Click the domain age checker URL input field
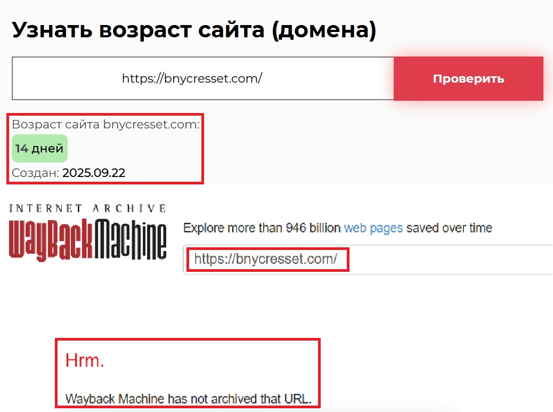 click(202, 78)
